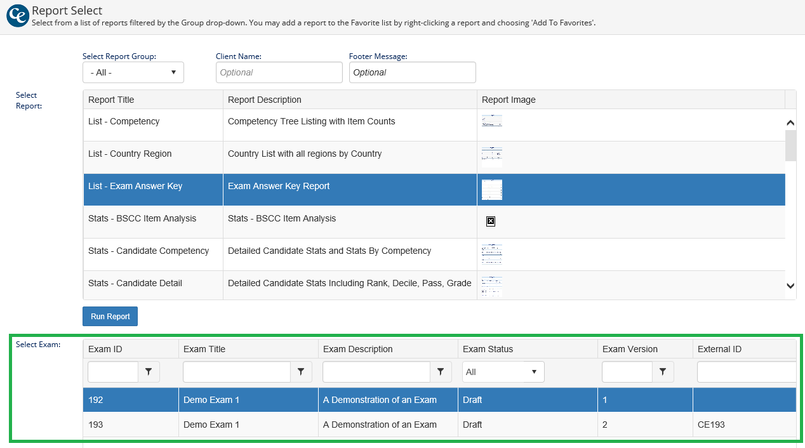Open the Exam Version filter icon
Screen dimensions: 805x448
(x=663, y=372)
